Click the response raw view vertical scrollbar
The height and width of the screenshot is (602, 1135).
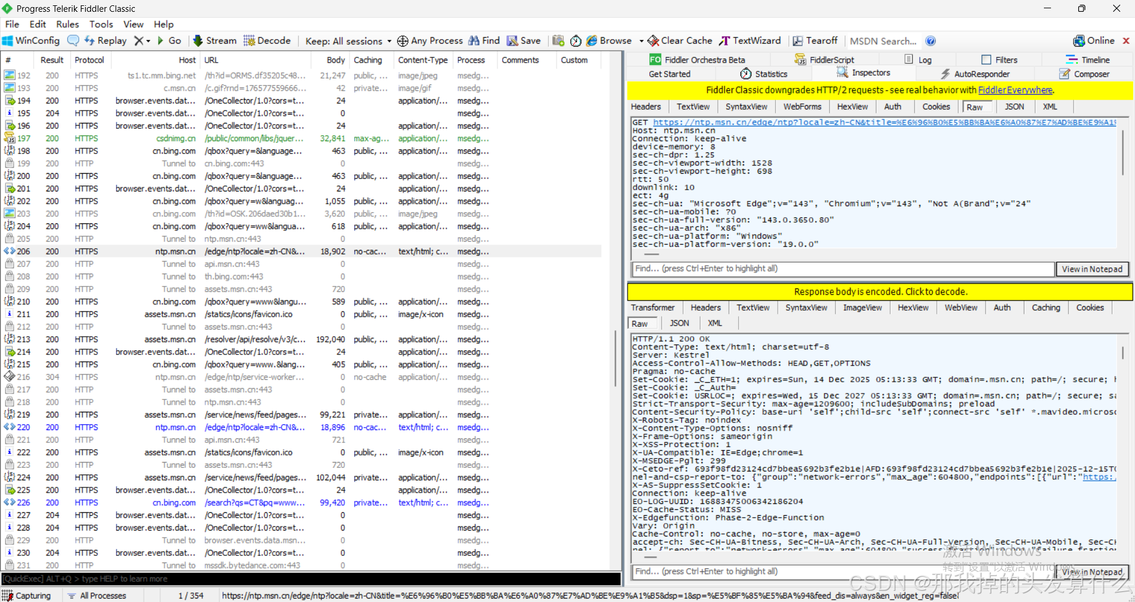[1123, 352]
